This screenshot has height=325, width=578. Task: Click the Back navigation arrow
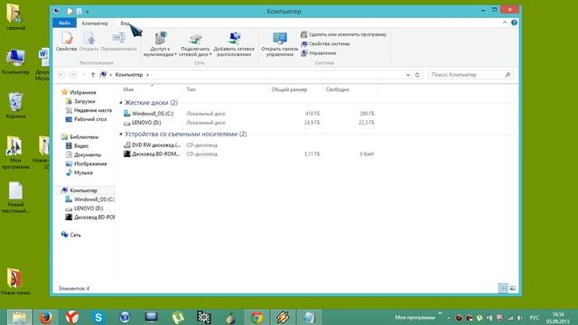click(x=61, y=75)
